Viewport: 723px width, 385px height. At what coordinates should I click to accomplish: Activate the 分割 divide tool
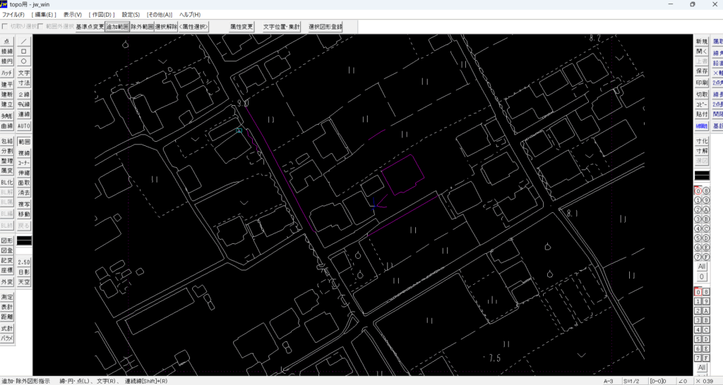(x=7, y=151)
